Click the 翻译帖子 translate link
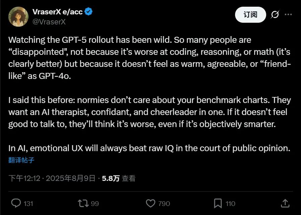This screenshot has width=301, height=215. (21, 160)
